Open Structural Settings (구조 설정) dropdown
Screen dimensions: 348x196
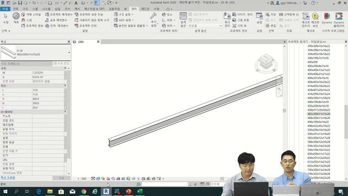(x=124, y=15)
